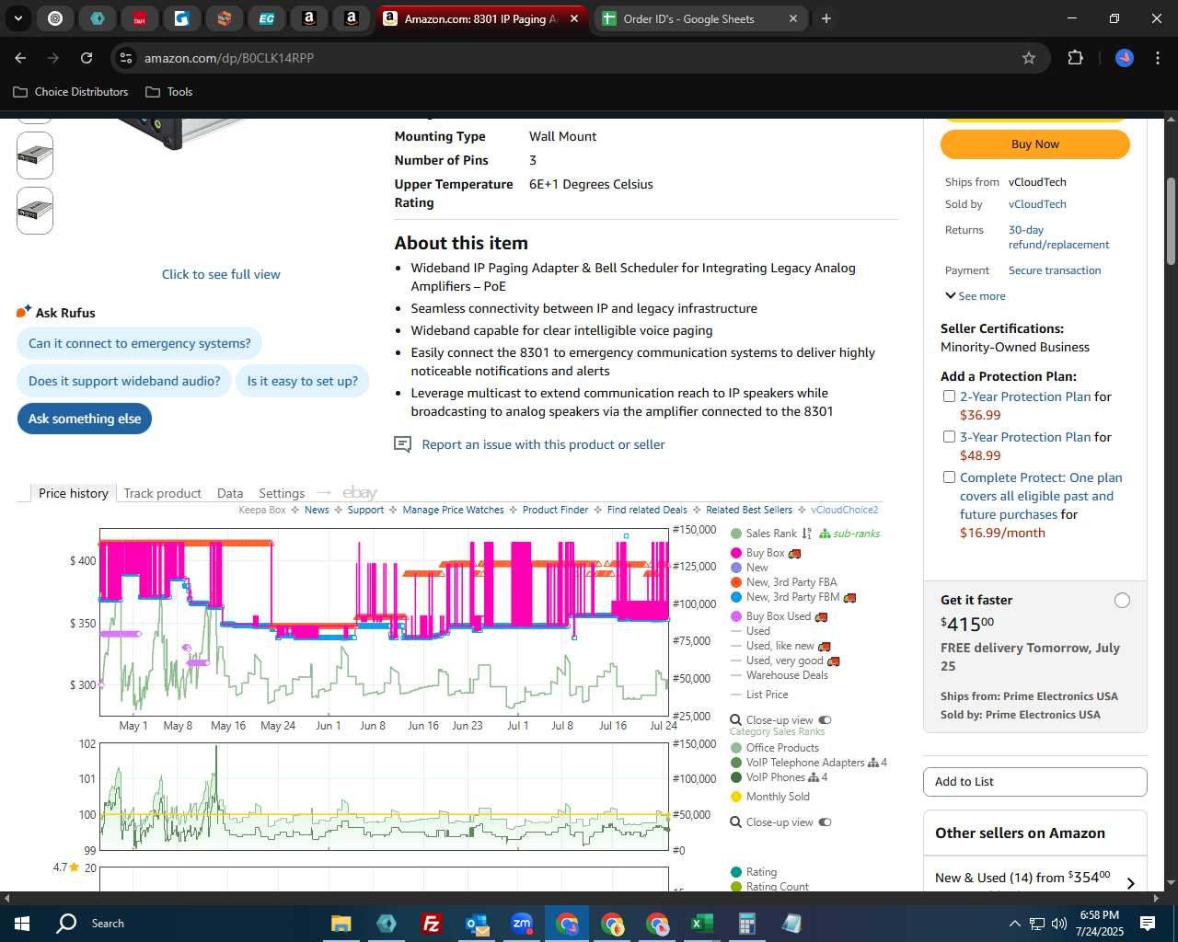
Task: Open Windows notification center icon
Action: coord(1148,924)
